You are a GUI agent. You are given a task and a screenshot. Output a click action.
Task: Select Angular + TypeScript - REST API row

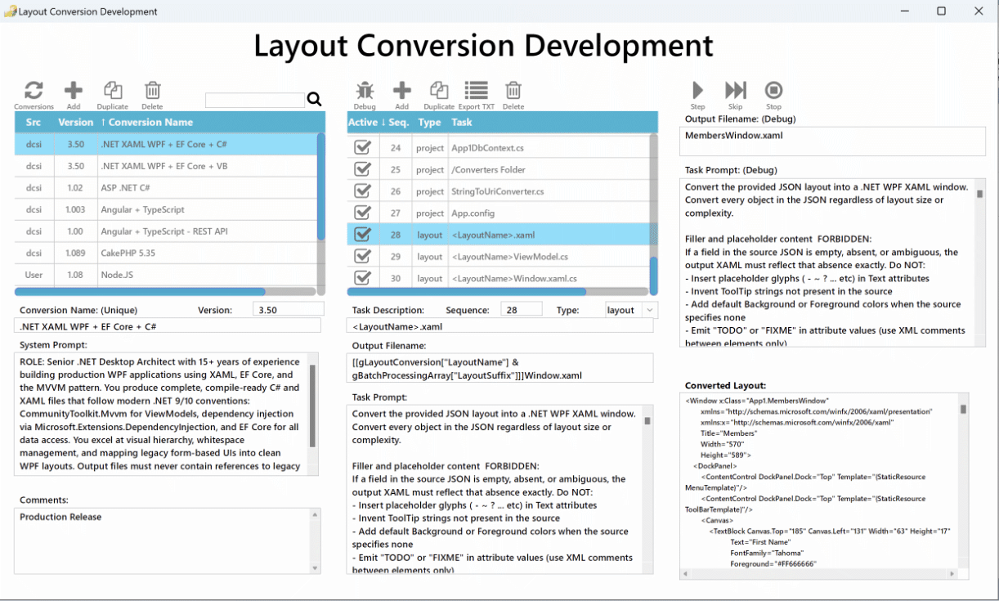[x=165, y=231]
